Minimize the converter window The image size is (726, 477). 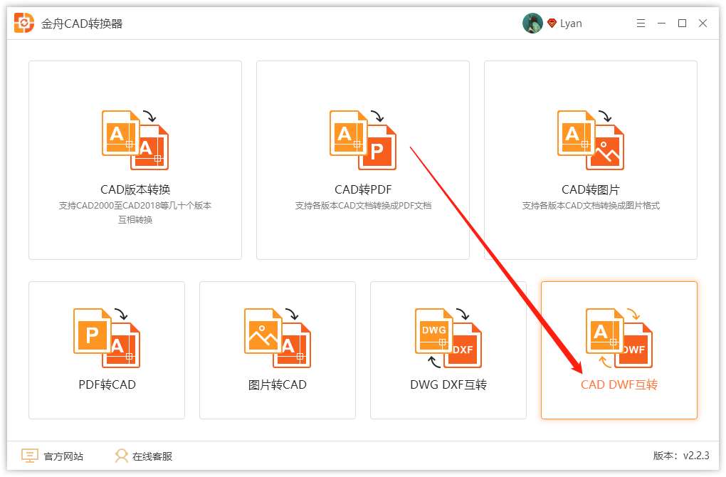(662, 23)
